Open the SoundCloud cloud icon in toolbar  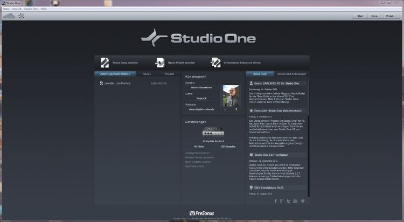pos(9,16)
